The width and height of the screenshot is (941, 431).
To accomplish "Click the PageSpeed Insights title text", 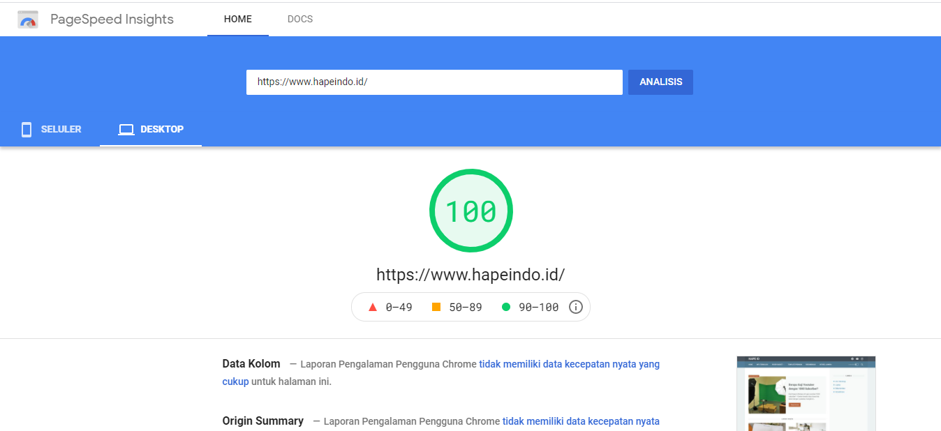I will pos(112,20).
